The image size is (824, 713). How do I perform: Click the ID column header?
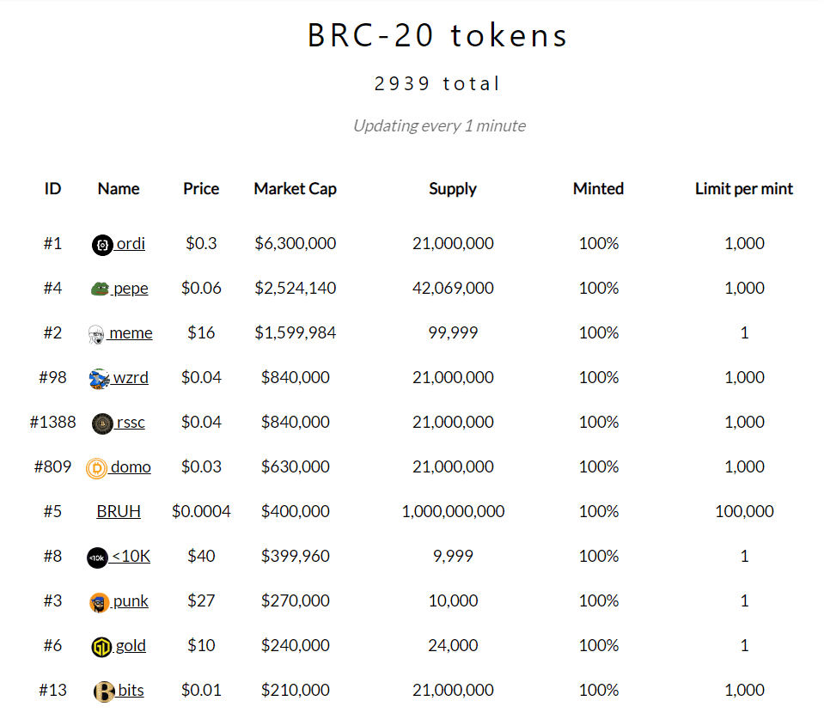tap(53, 188)
